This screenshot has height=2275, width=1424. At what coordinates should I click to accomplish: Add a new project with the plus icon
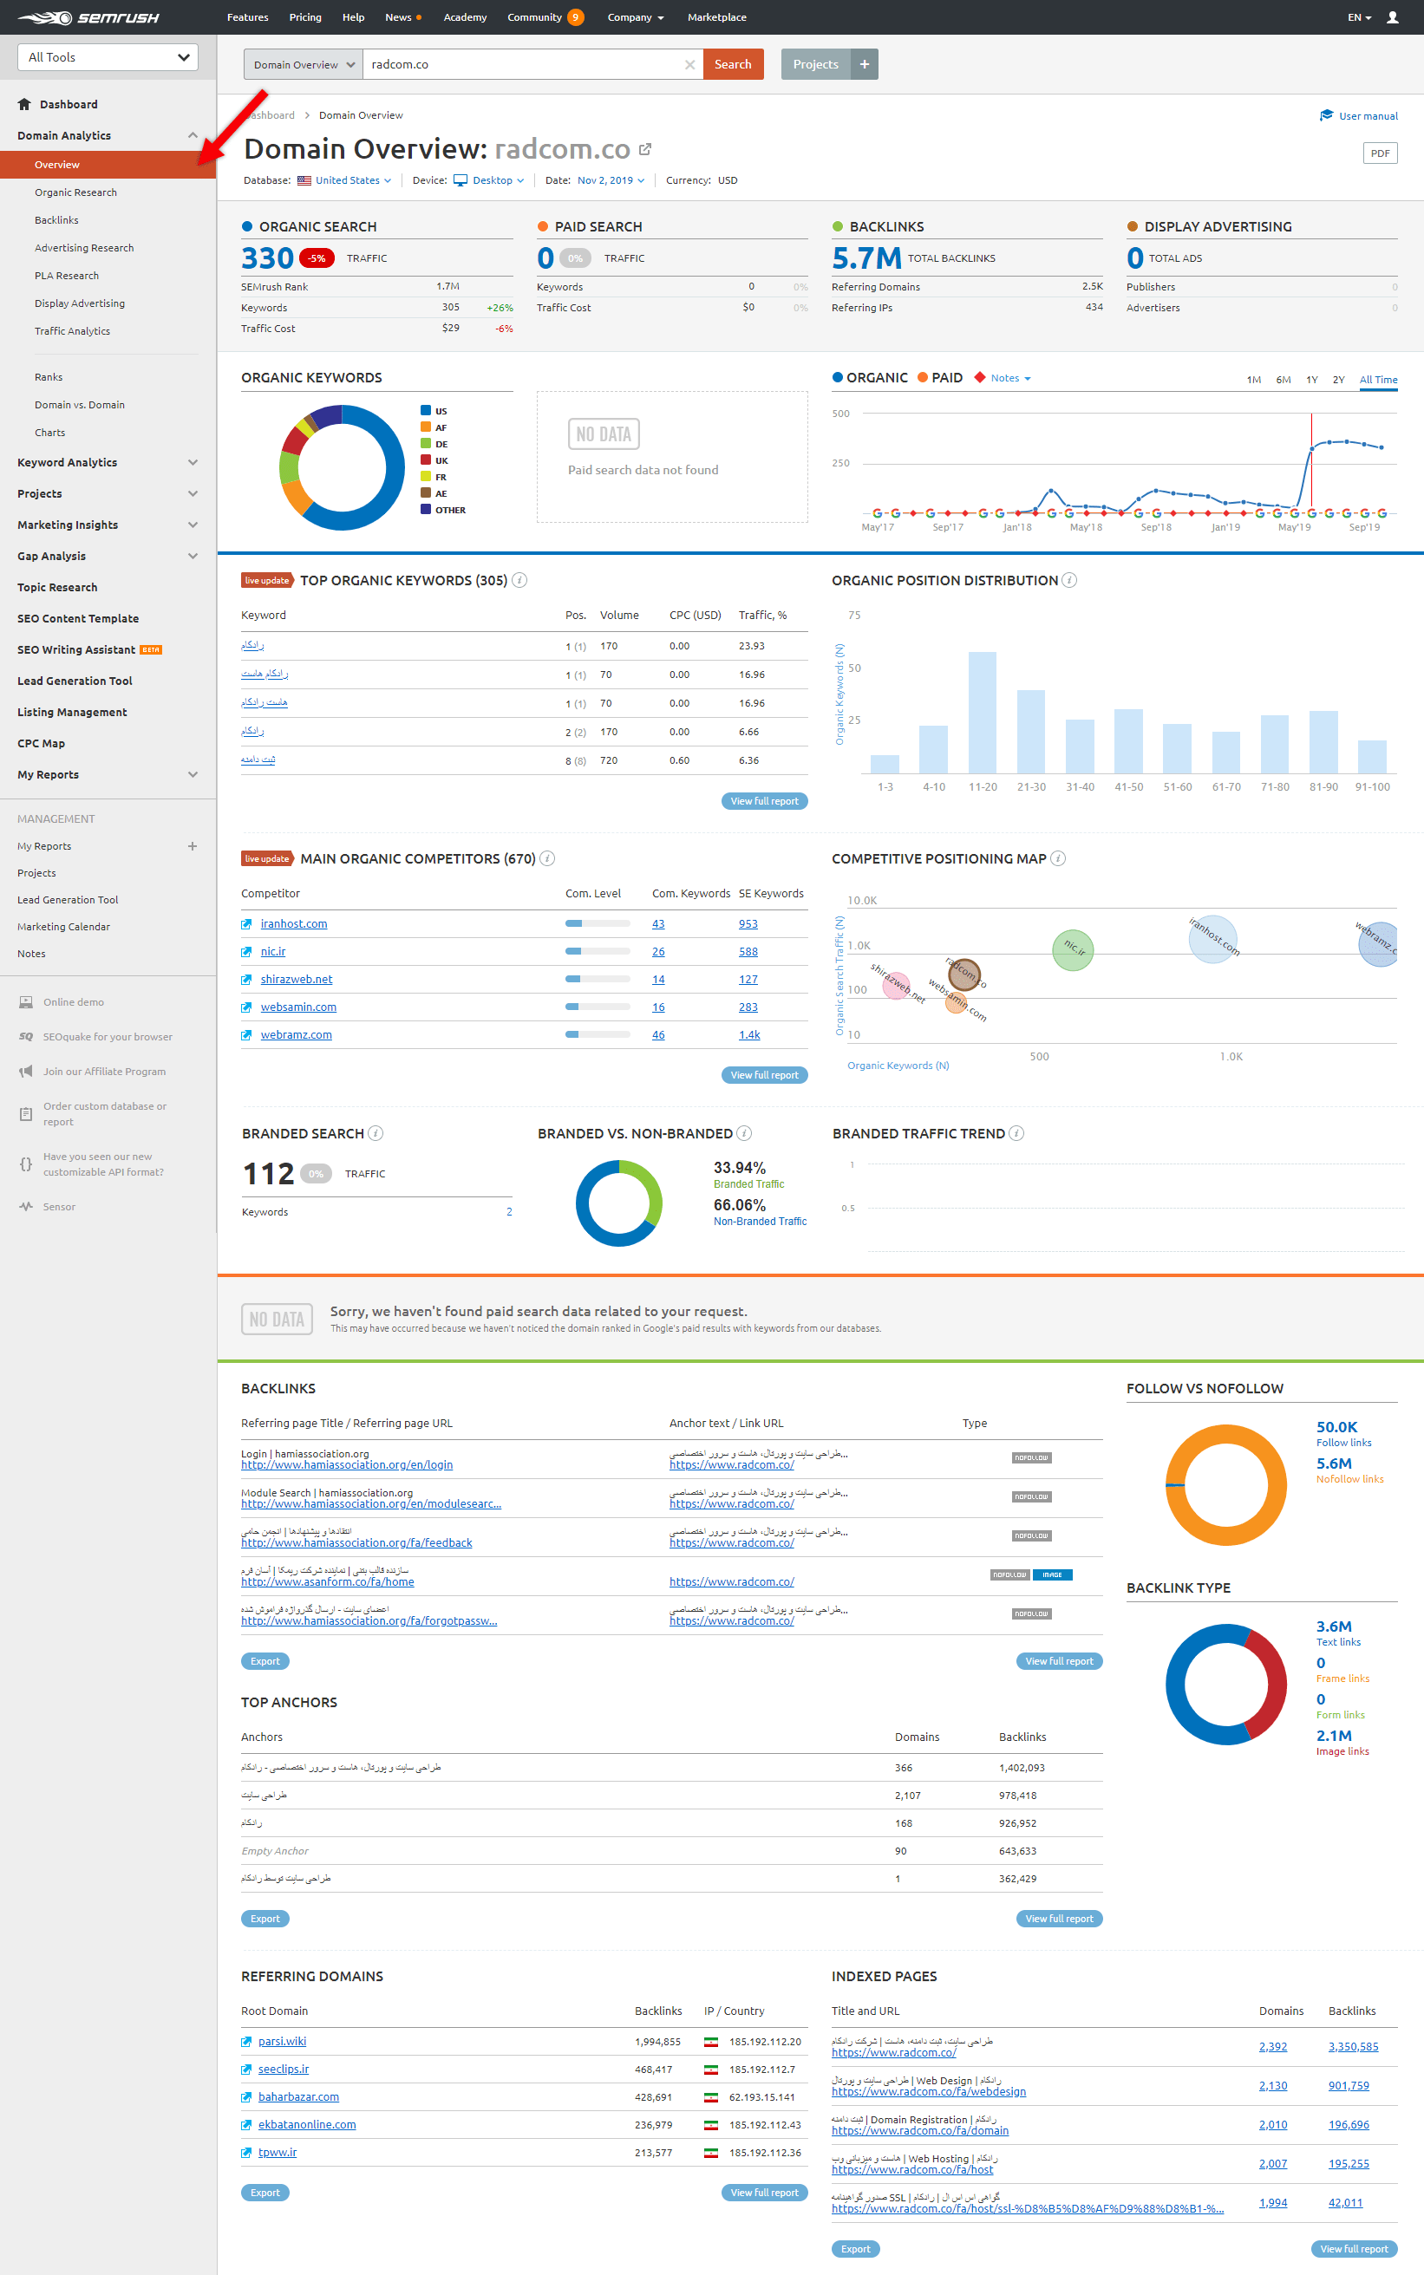(864, 64)
